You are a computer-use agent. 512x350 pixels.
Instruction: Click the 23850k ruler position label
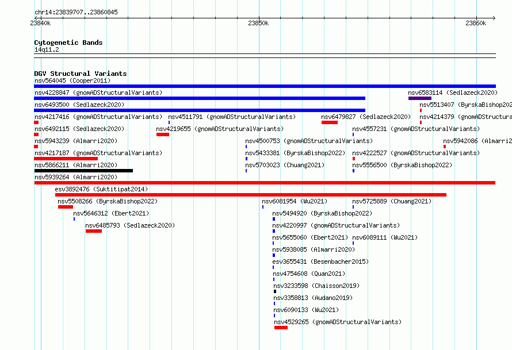coord(258,23)
